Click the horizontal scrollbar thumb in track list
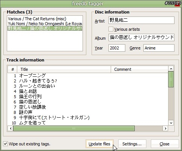Image resolution: width=182 pixels, height=151 pixels. tap(74, 129)
